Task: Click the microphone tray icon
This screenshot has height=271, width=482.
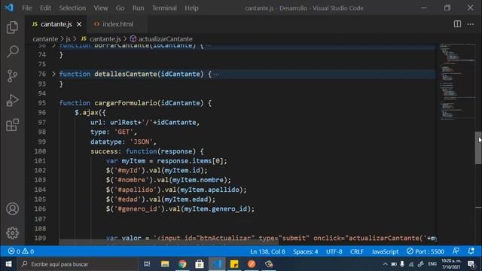Action: (x=402, y=264)
